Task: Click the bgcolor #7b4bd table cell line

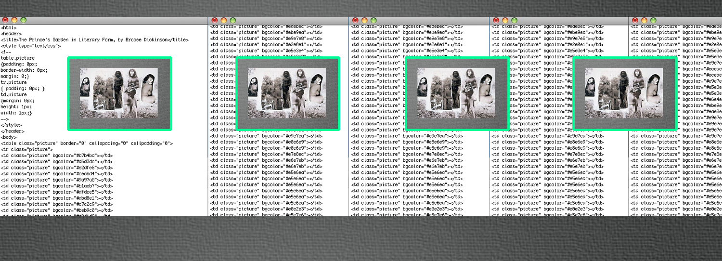Action: [57, 156]
